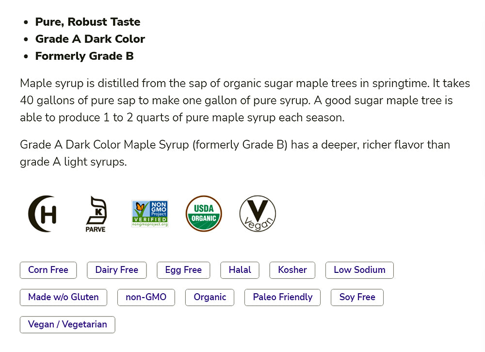
Task: Select the Organic tag button
Action: 210,297
